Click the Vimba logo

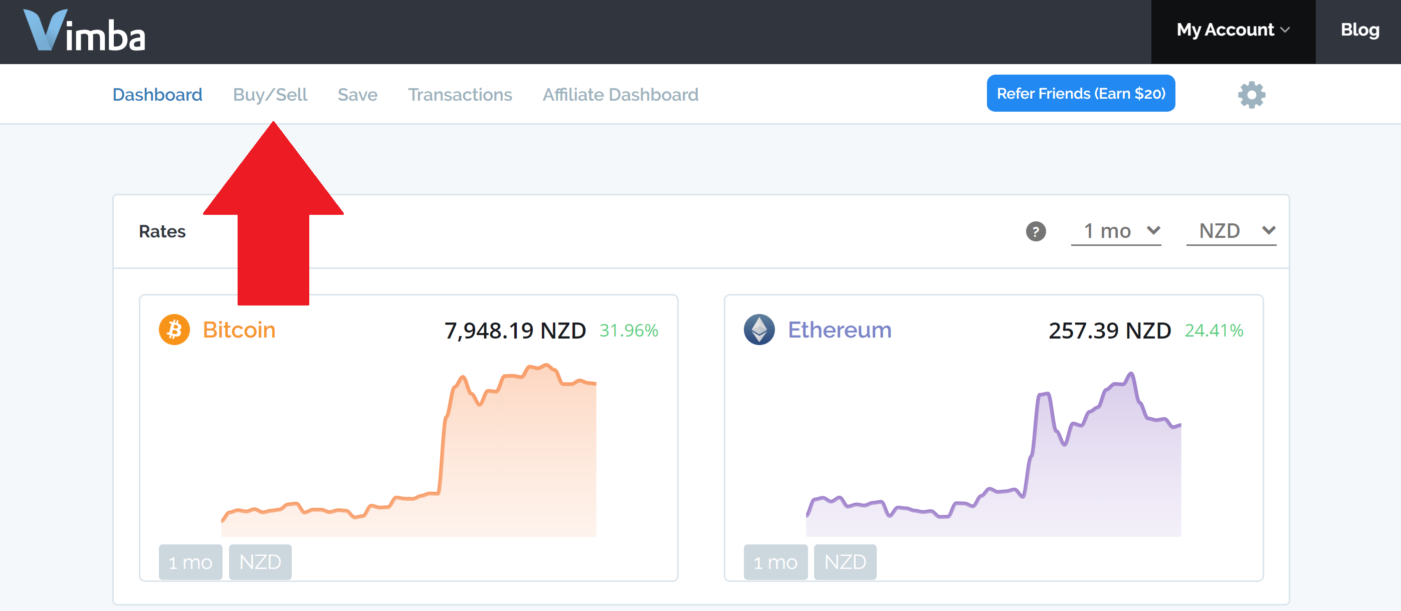(x=84, y=31)
